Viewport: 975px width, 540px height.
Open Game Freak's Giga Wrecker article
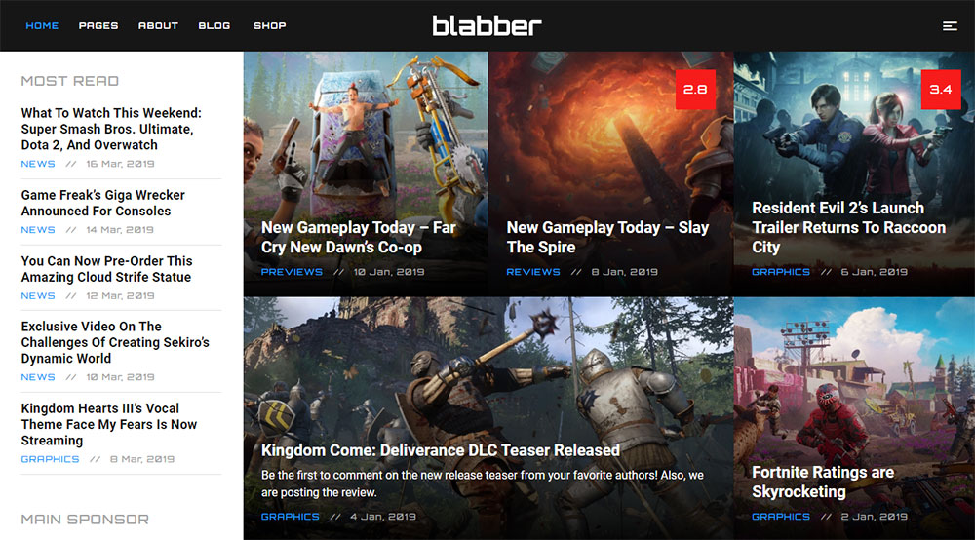103,203
